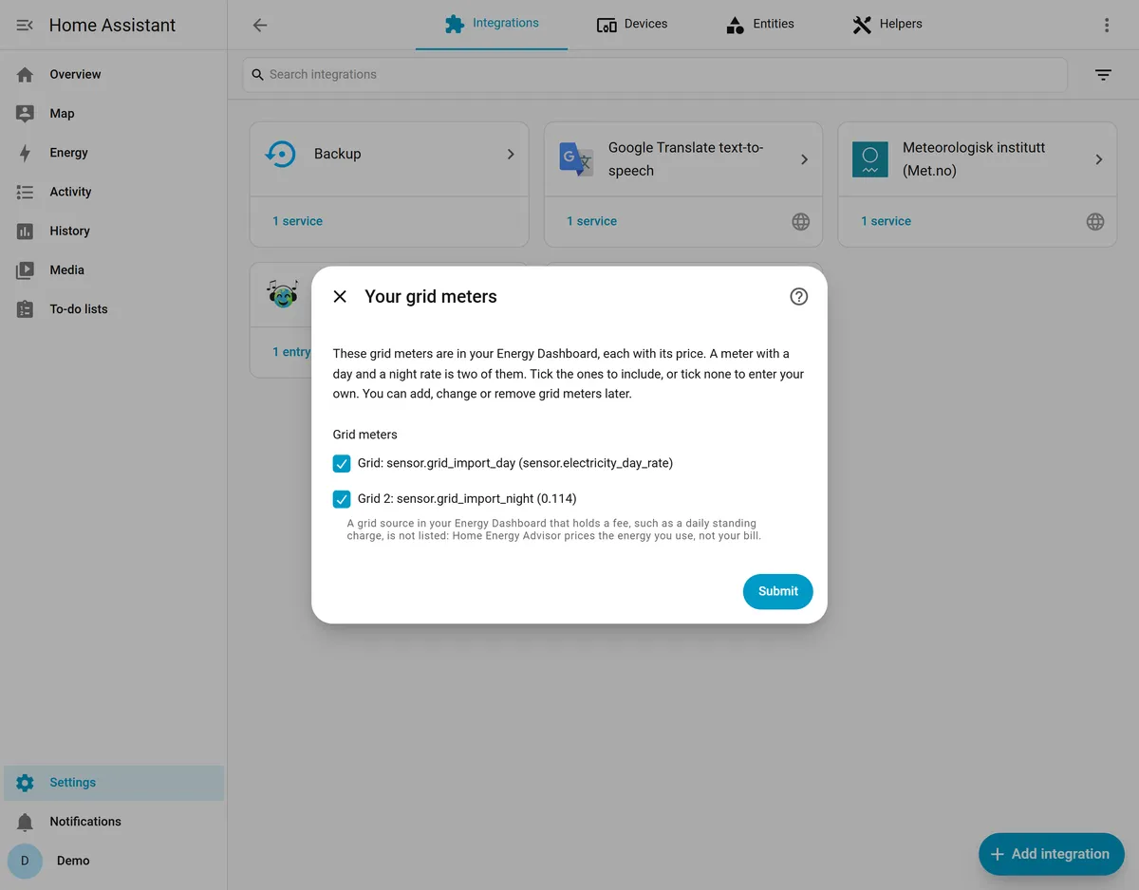Image resolution: width=1139 pixels, height=890 pixels.
Task: Open the Map page
Action: click(114, 113)
